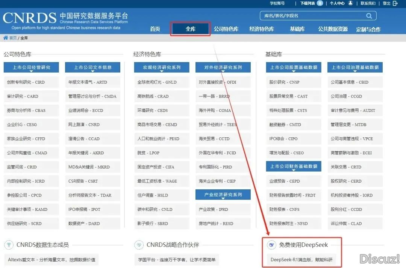This screenshot has width=406, height=268.
Task: Open the IPO综合 - CIPO database
Action: click(x=294, y=139)
